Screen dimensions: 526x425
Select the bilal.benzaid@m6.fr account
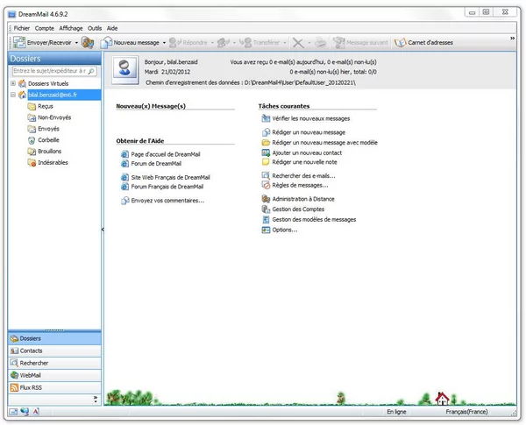53,95
